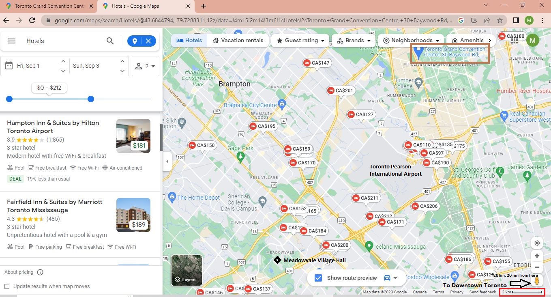Move check-out date back with down chevron
The image size is (551, 297).
pos(122,71)
